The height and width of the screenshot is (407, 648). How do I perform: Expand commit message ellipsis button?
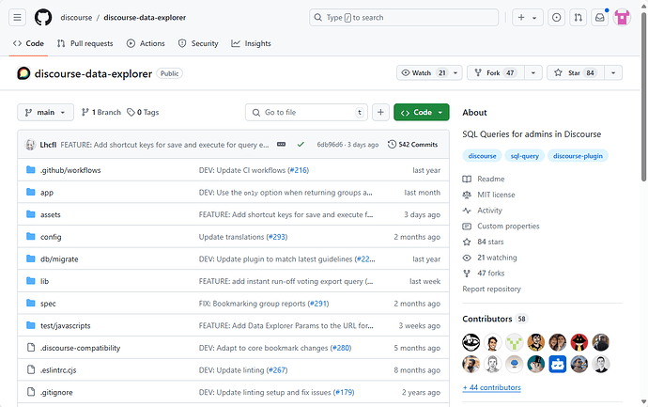281,145
